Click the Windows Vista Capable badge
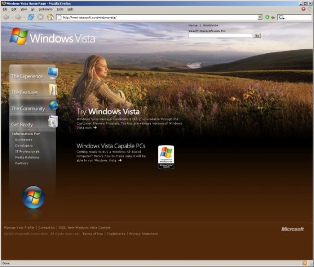314x267 pixels. (x=166, y=157)
